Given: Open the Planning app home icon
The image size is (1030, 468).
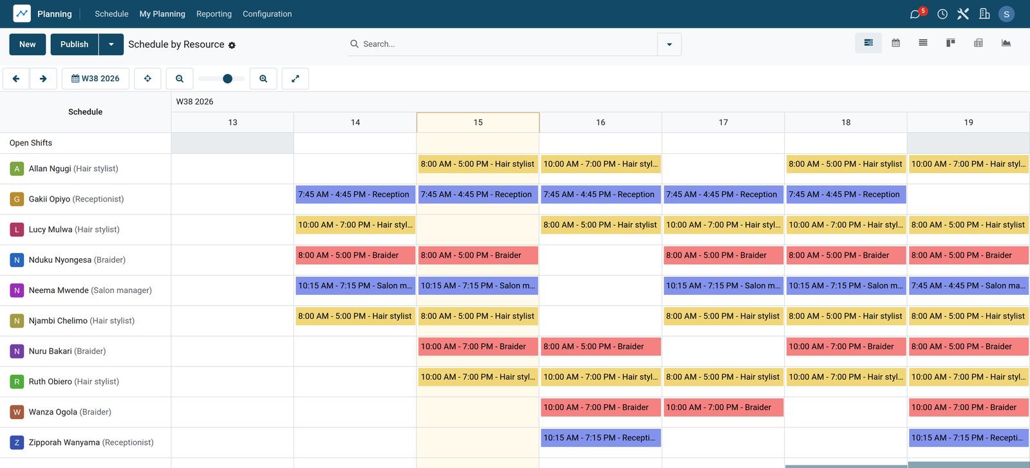Looking at the screenshot, I should [22, 14].
